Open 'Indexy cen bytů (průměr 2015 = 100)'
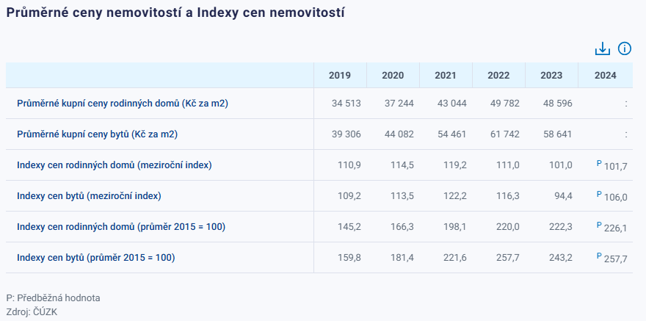Image resolution: width=646 pixels, height=321 pixels. (x=96, y=258)
